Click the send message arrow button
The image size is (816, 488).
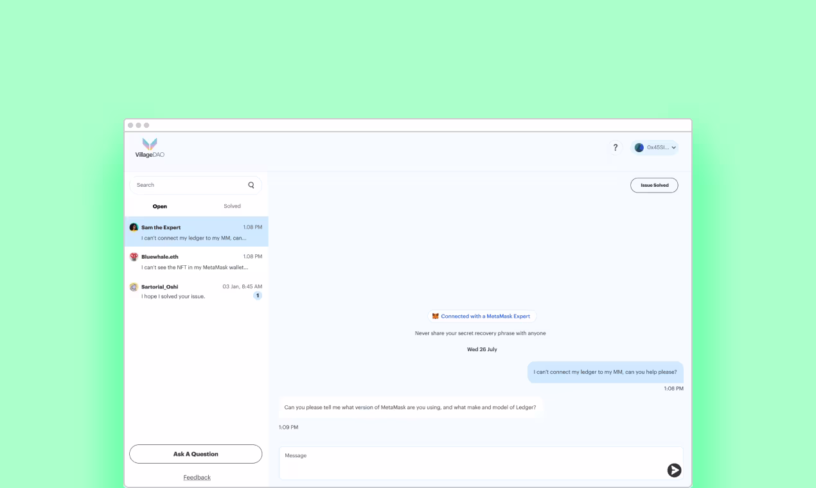[674, 470]
